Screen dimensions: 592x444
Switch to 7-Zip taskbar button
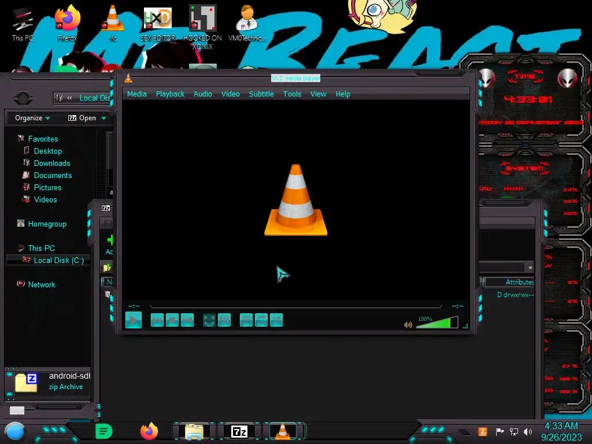click(239, 431)
